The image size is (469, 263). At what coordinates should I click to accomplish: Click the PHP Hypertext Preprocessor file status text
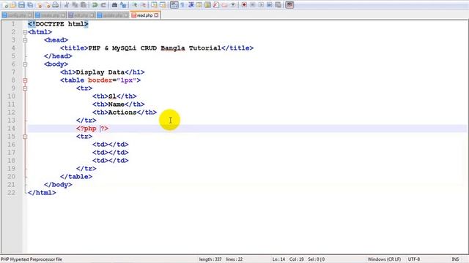pyautogui.click(x=32, y=259)
